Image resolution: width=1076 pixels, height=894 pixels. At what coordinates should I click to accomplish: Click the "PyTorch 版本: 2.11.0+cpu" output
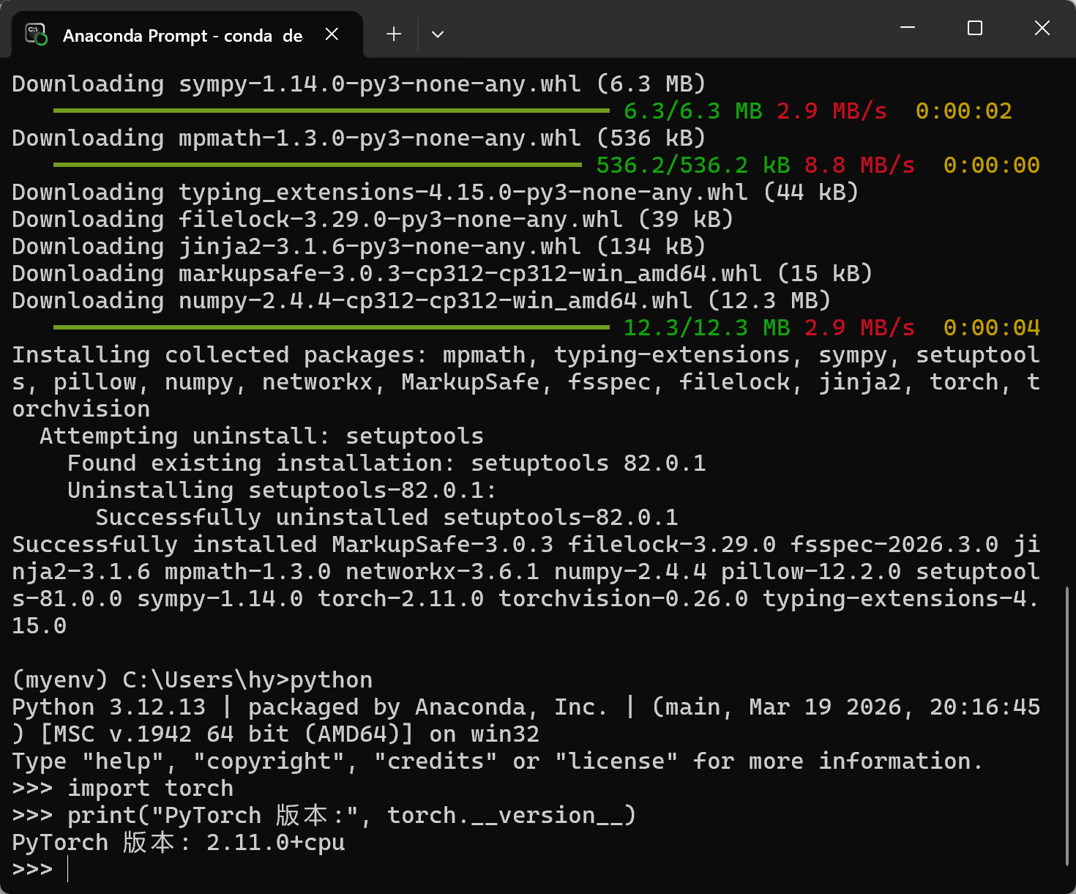(179, 843)
